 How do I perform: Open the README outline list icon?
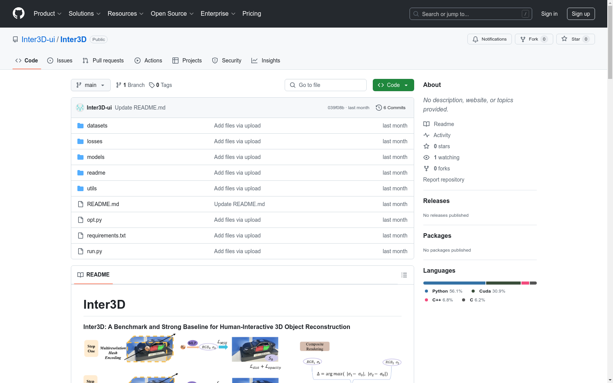pyautogui.click(x=404, y=275)
